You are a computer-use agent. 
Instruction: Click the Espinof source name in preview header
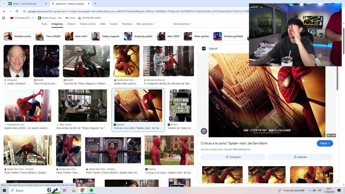(x=213, y=48)
